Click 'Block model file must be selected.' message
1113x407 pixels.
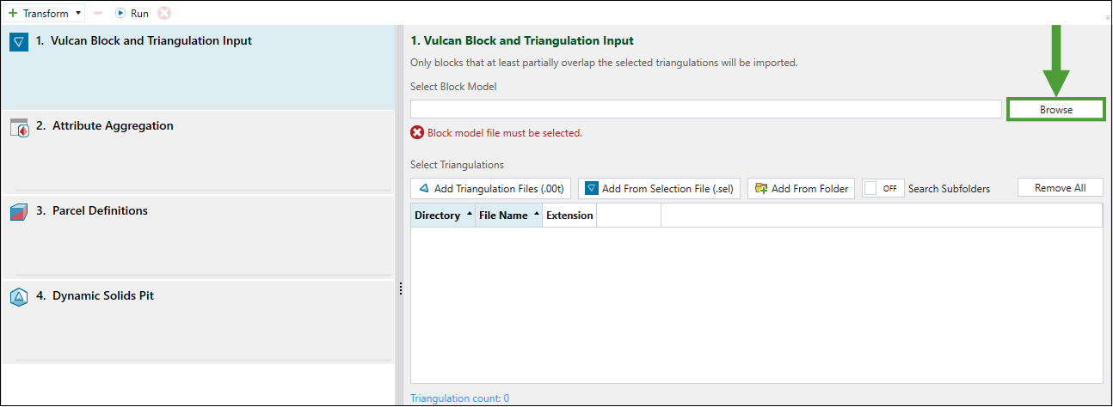[x=505, y=133]
